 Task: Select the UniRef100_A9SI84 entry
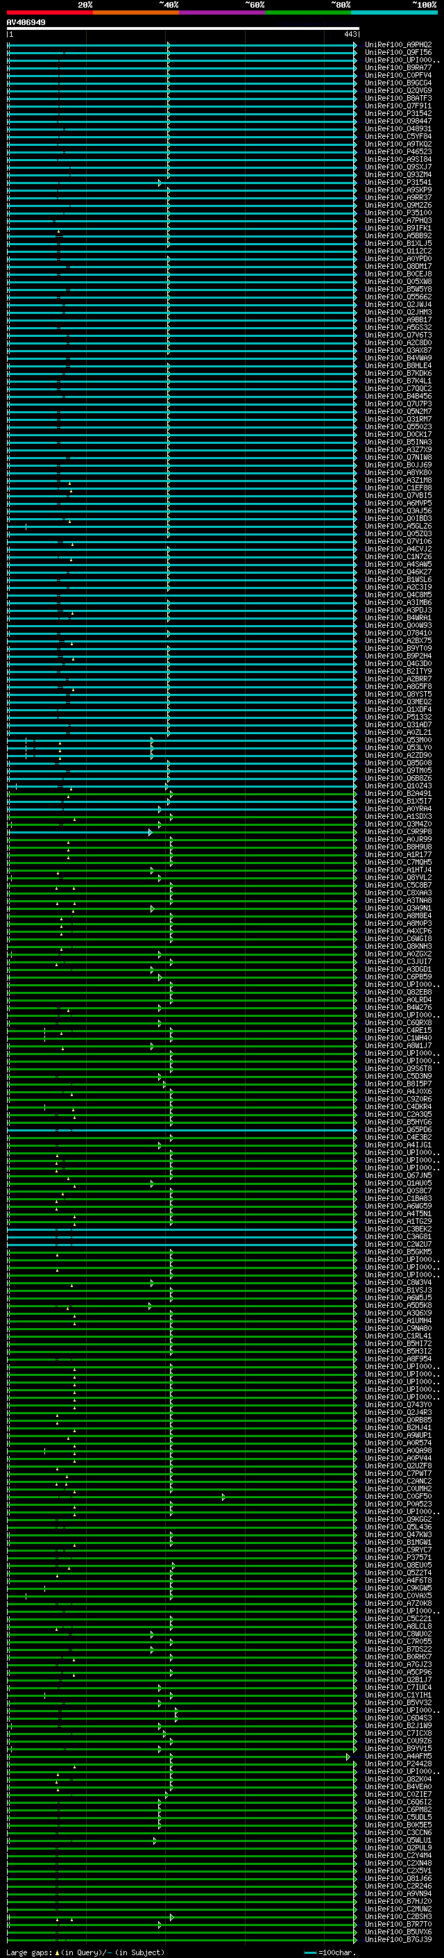point(398,160)
